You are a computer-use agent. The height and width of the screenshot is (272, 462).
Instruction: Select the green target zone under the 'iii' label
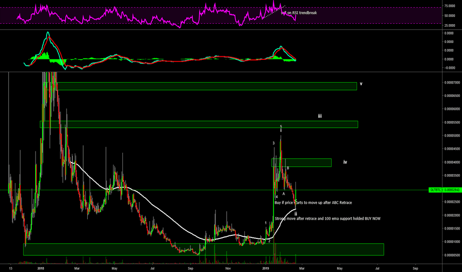(199, 125)
